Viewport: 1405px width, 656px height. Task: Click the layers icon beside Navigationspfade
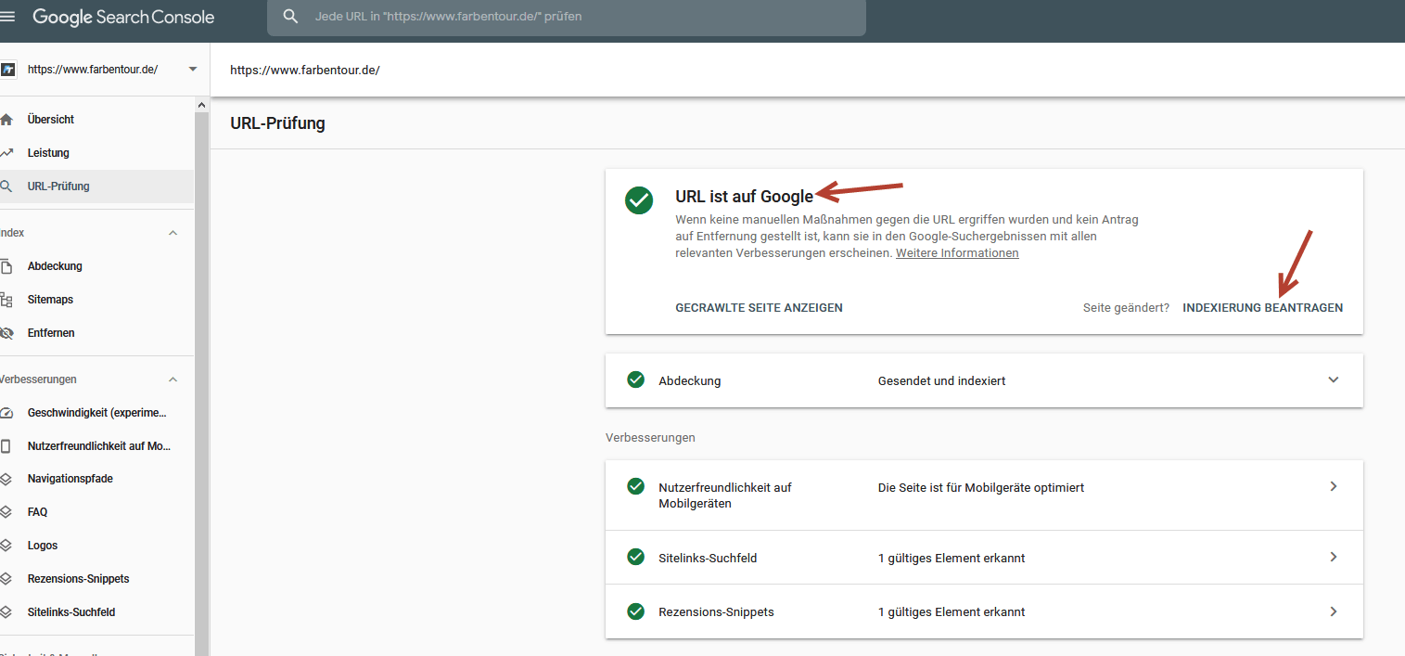[x=6, y=479]
